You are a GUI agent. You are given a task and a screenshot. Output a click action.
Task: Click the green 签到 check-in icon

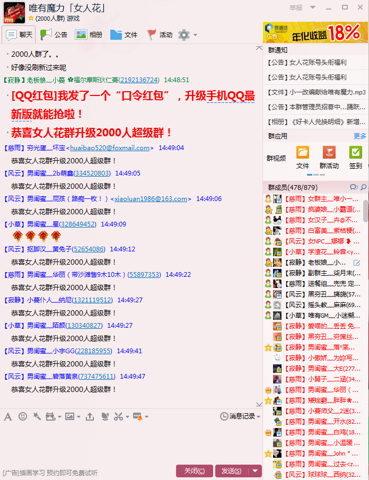click(x=355, y=153)
